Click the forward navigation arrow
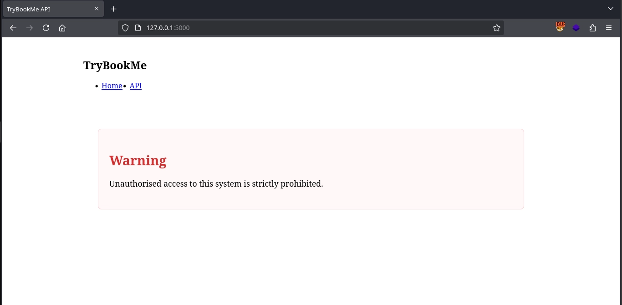Viewport: 622px width, 305px height. [x=30, y=28]
